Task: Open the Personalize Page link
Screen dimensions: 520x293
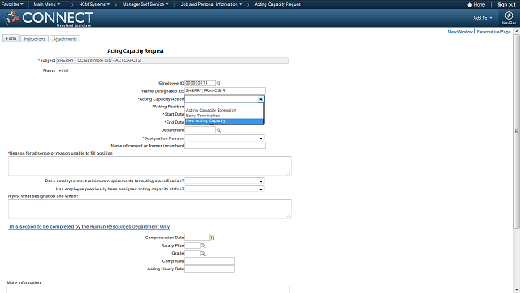Action: click(x=493, y=32)
